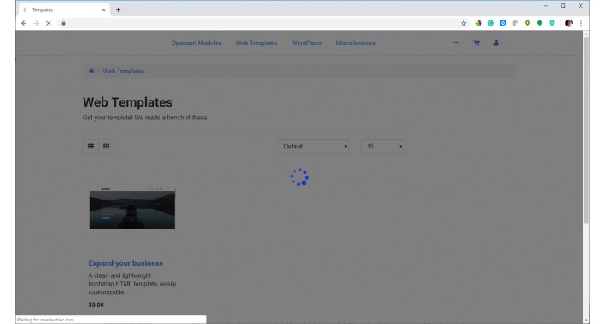Click the $6.00 price text
606x324 pixels.
point(96,304)
